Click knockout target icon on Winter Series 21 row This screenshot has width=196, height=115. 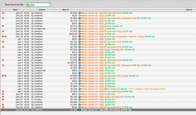(3, 47)
